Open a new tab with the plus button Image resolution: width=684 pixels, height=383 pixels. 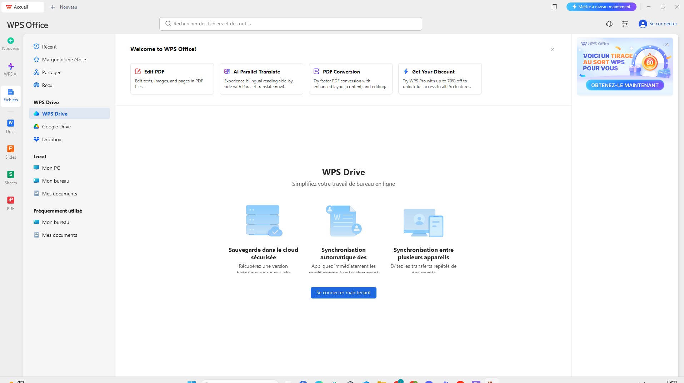(x=53, y=7)
